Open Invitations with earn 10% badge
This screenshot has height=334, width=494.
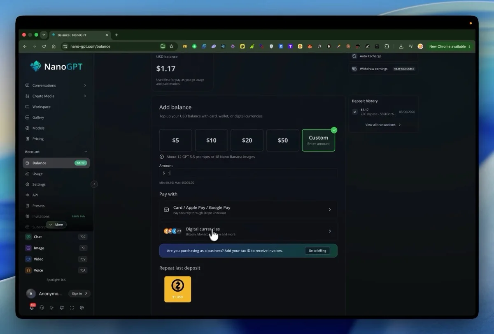[x=56, y=217]
